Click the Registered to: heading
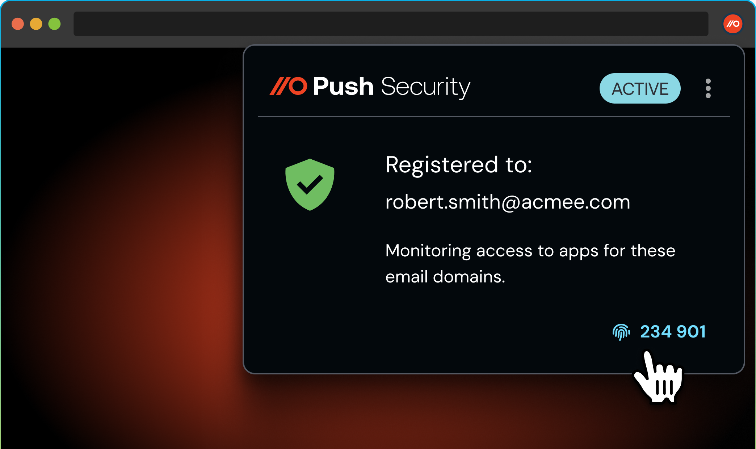 coord(459,165)
